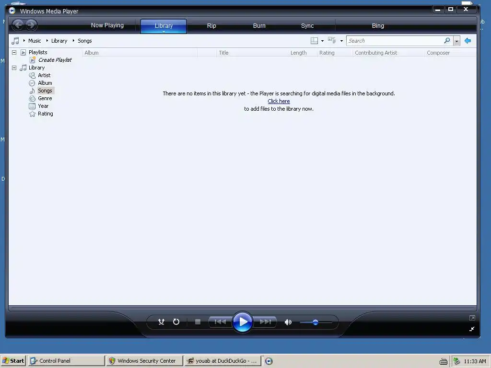Select Music in the breadcrumb
491x368 pixels.
click(35, 41)
